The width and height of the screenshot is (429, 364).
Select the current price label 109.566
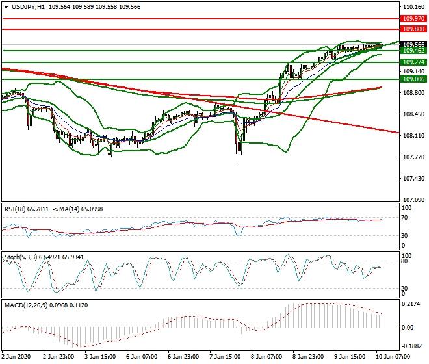point(413,44)
